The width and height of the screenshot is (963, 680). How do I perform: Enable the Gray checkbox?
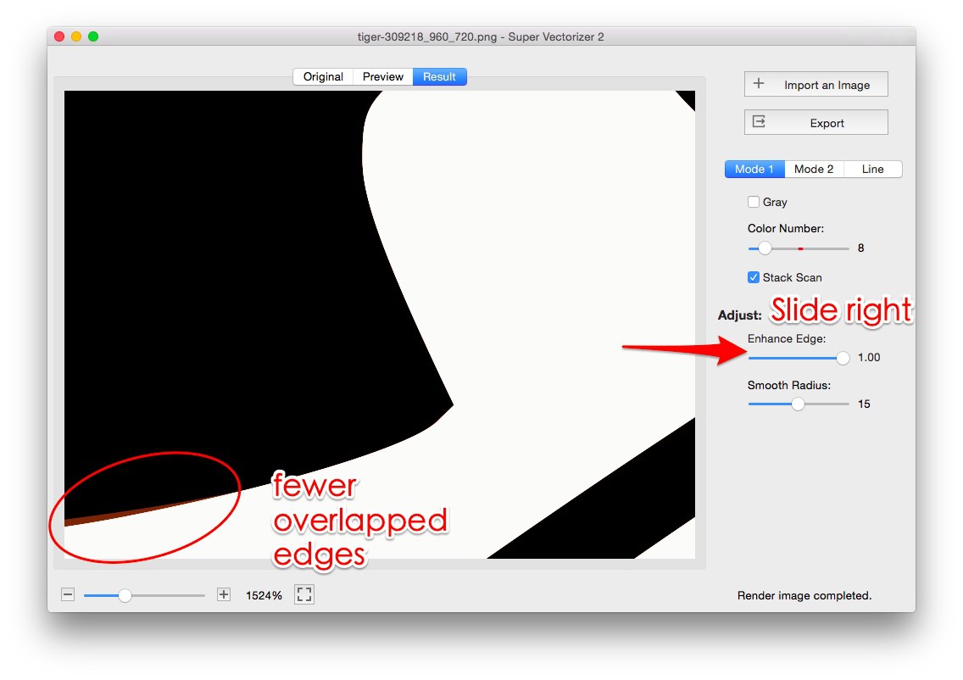[x=754, y=201]
